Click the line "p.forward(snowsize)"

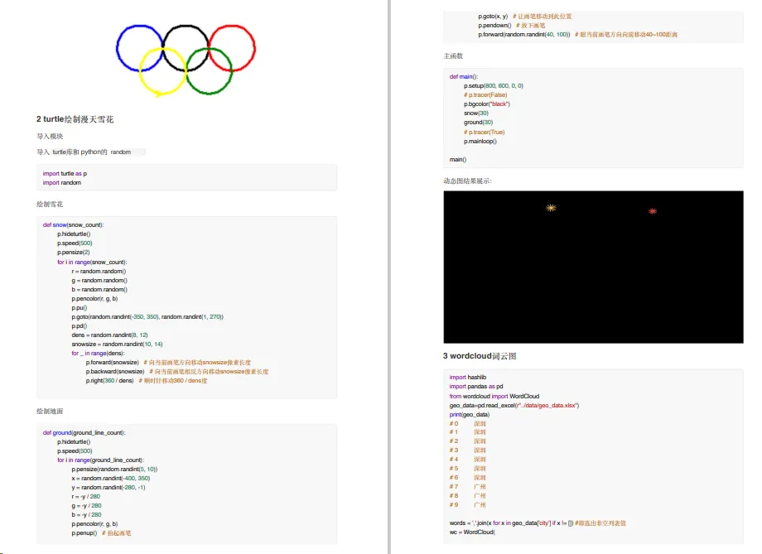pyautogui.click(x=113, y=363)
